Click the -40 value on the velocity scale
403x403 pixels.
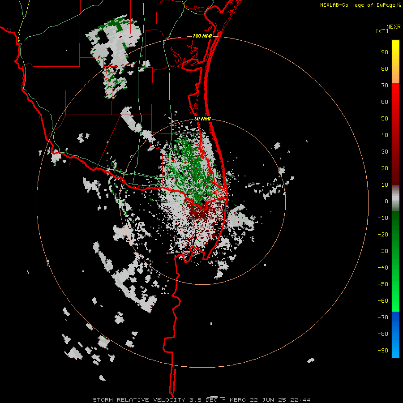coord(383,268)
